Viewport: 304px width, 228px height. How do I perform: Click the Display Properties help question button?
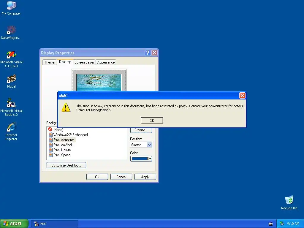[x=148, y=53]
